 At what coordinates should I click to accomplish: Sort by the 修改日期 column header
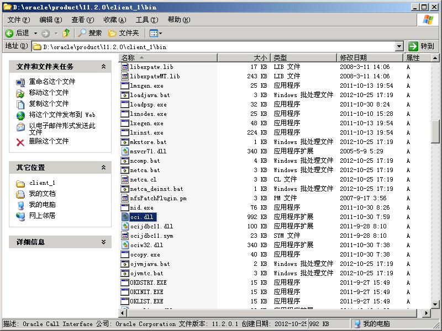[x=370, y=58]
